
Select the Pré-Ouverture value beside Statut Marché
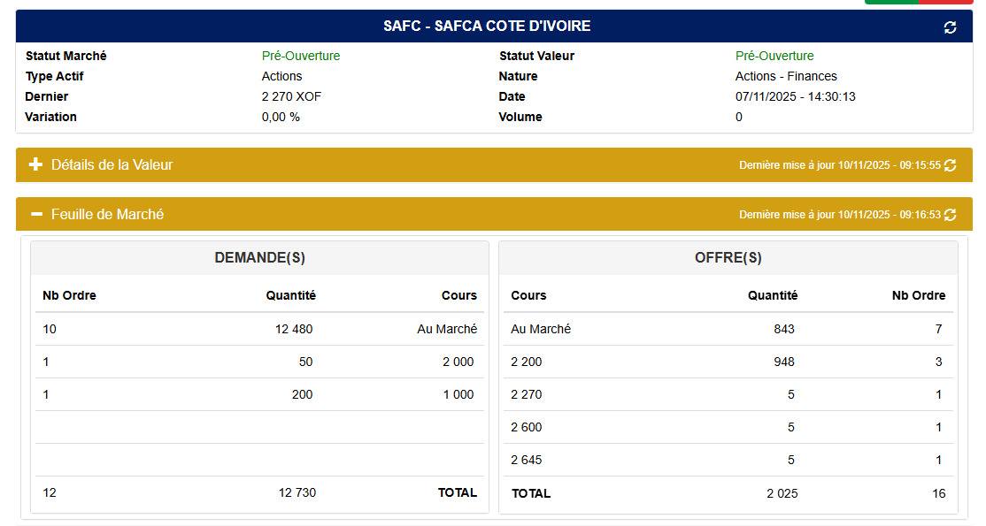[301, 56]
